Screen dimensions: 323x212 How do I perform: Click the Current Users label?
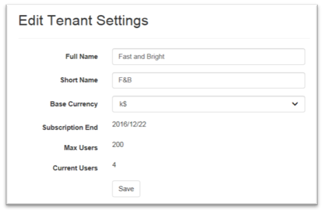point(75,168)
